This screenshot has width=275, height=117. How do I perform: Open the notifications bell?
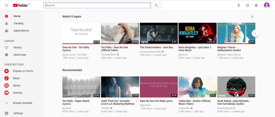pos(256,5)
